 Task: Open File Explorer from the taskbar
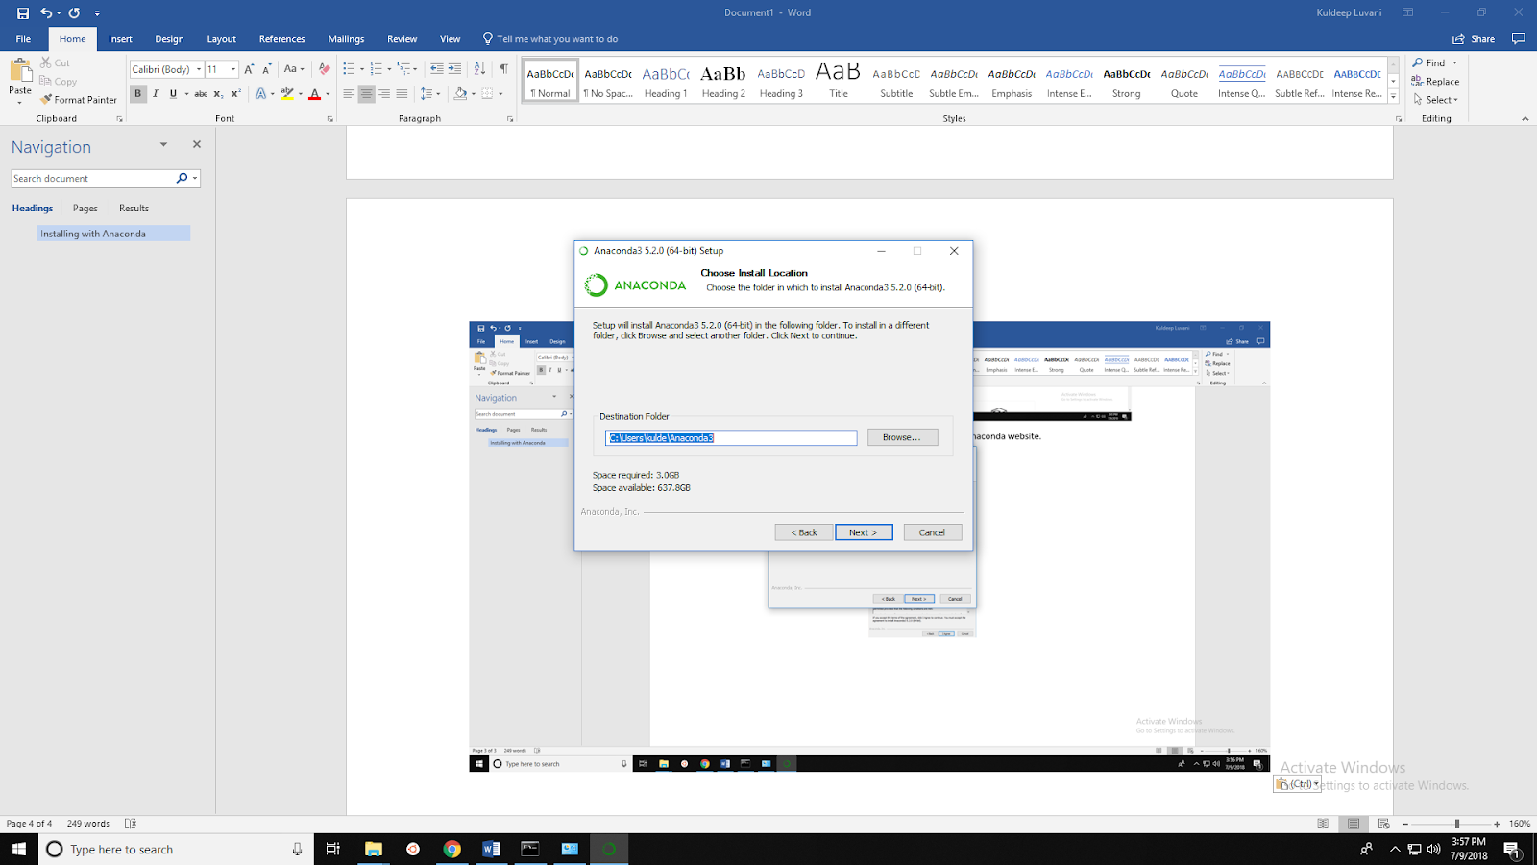(x=374, y=849)
